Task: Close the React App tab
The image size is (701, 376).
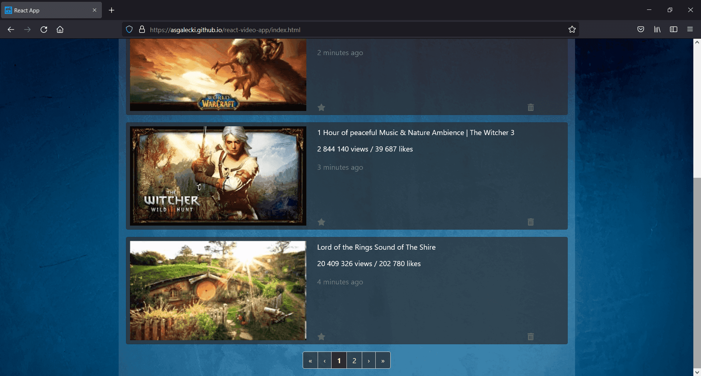Action: point(95,10)
